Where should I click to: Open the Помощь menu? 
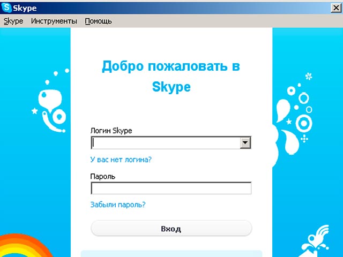tap(98, 21)
